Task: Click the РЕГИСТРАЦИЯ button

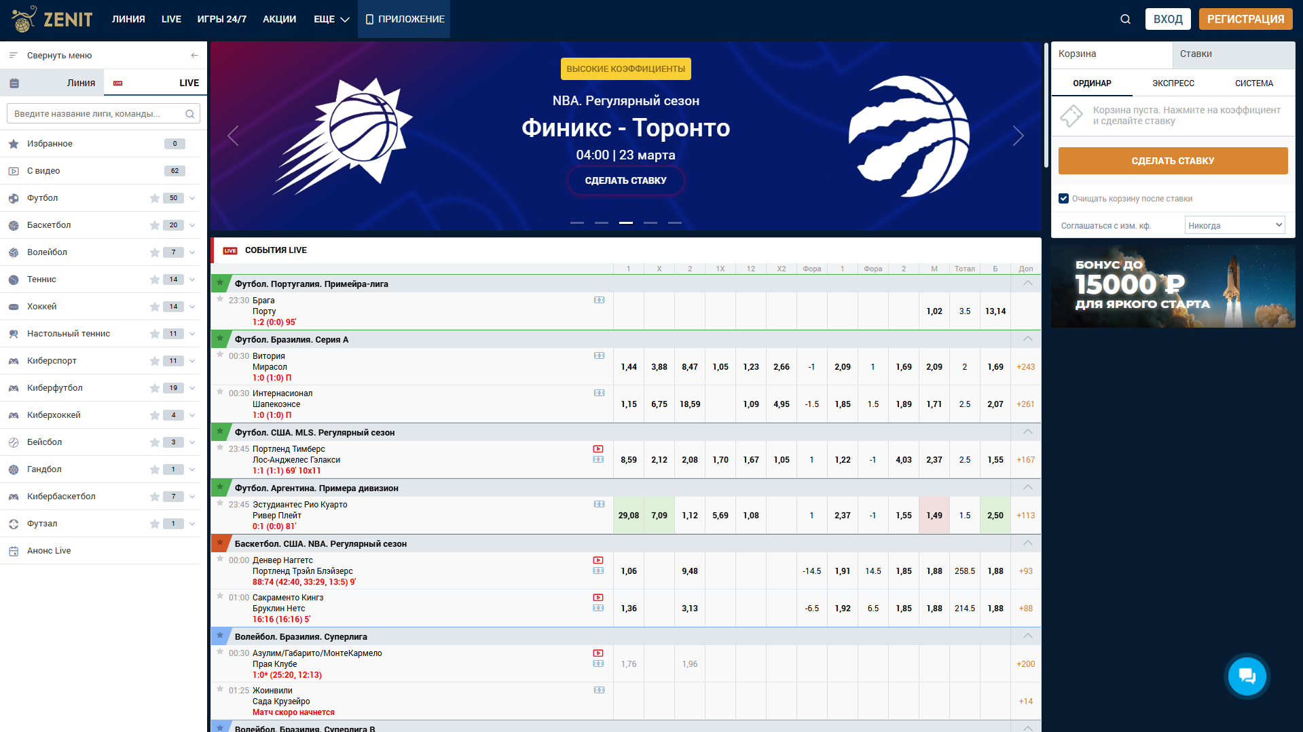Action: pyautogui.click(x=1245, y=19)
